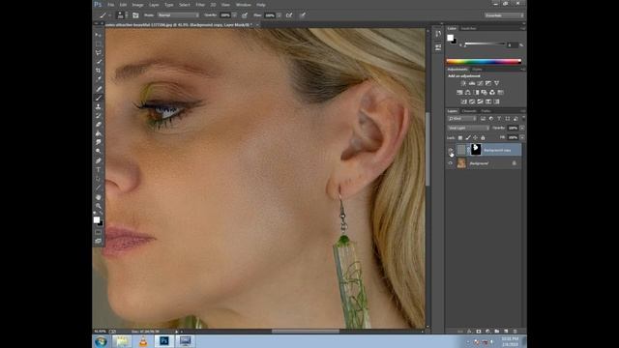
Task: Add an Exposure adjustment
Action: 488,83
